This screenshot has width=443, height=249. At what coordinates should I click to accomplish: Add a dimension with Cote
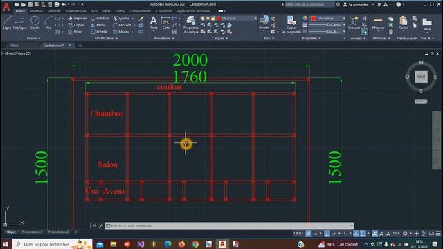165,23
